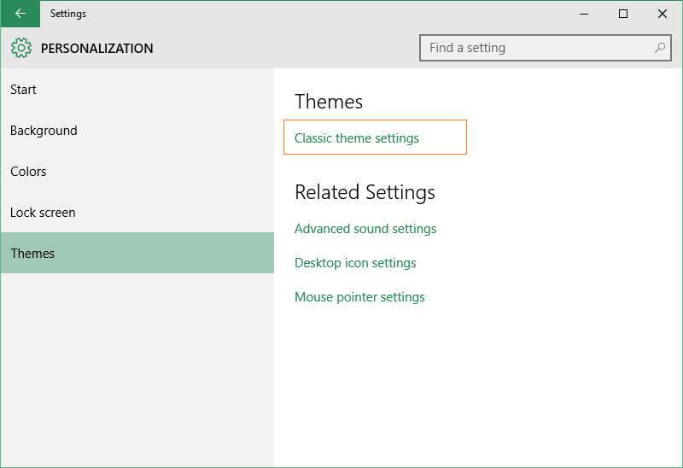
Task: Close the Settings window
Action: point(663,14)
